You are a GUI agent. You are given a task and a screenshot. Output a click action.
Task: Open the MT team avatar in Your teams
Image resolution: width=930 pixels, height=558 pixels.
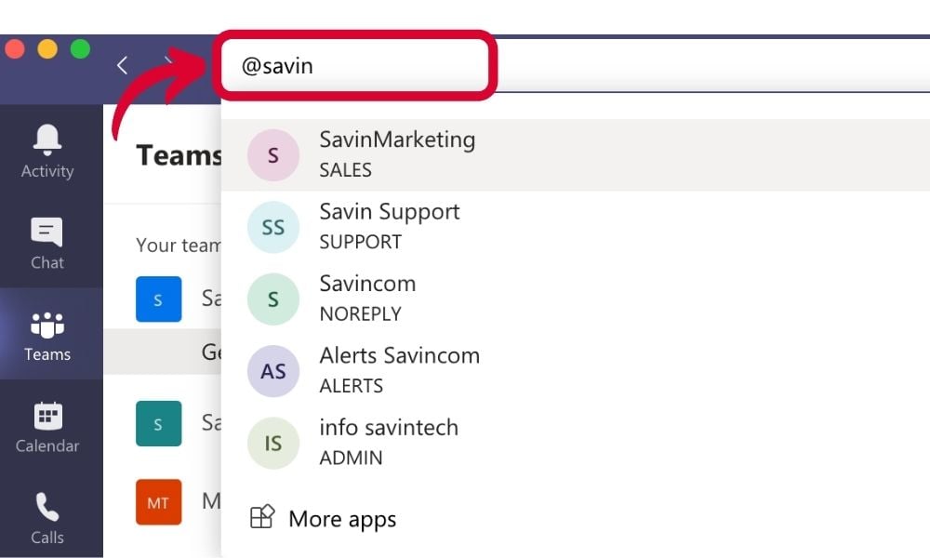(x=158, y=502)
